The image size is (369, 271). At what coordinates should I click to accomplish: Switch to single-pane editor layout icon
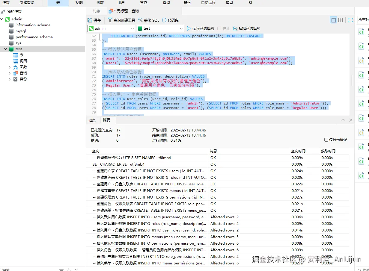click(x=333, y=20)
